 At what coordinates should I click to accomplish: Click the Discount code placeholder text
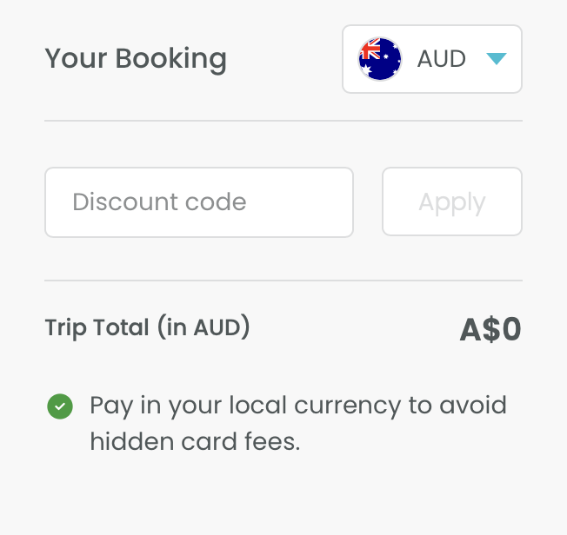pos(159,202)
